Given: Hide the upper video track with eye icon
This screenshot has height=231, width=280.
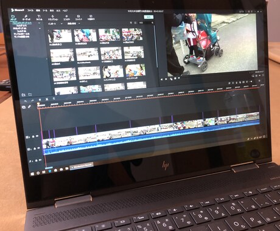Looking at the screenshot, I should 37,136.
